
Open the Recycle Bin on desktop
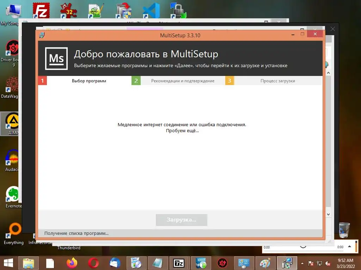[344, 230]
